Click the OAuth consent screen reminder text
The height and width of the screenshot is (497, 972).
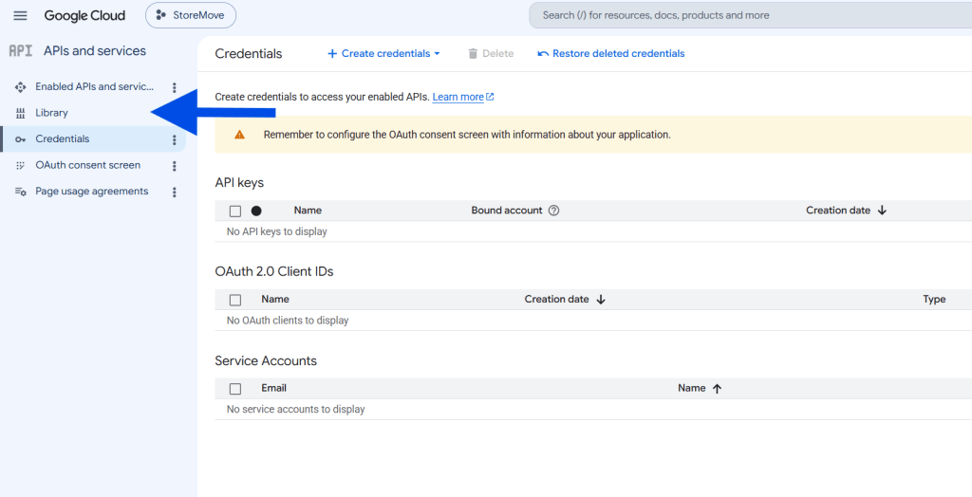[x=467, y=135]
